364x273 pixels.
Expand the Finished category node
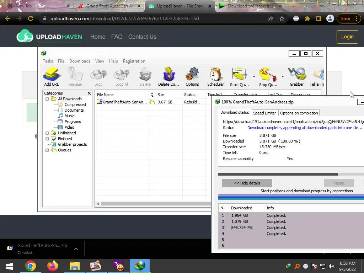click(47, 139)
